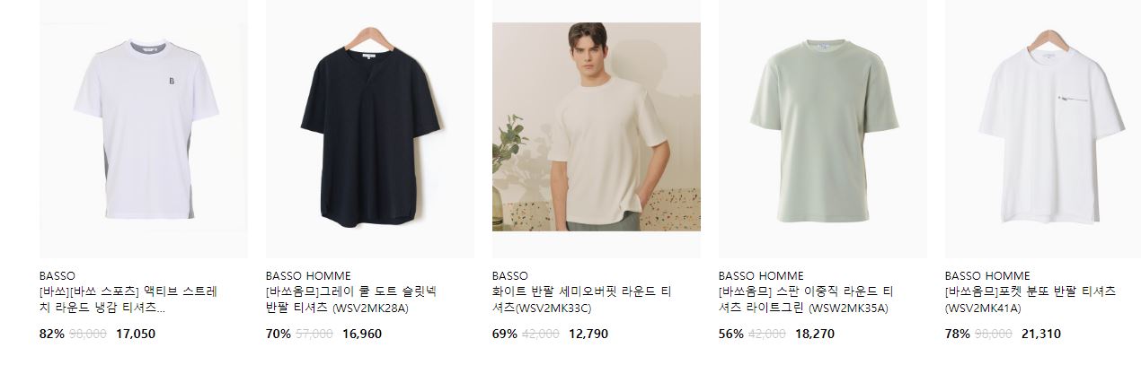Click the BASSO HOMME brand above WSV2MK41A
This screenshot has height=365, width=1141.
coord(987,275)
